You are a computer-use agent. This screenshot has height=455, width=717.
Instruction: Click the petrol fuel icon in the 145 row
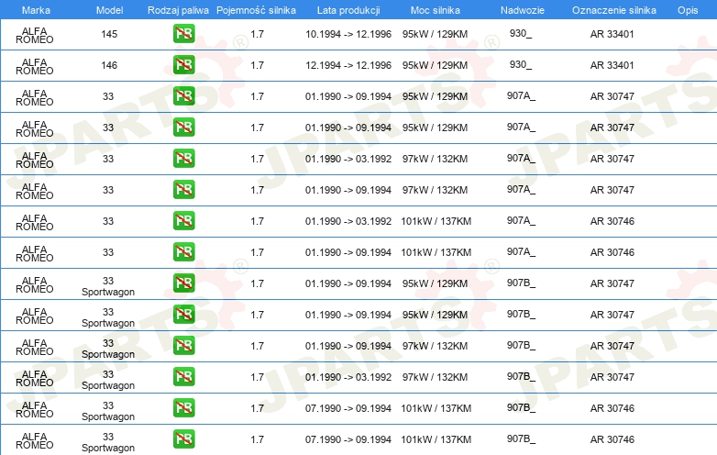point(183,35)
